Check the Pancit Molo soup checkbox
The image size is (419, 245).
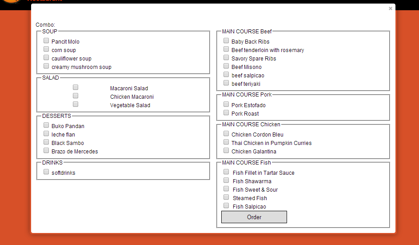click(x=46, y=40)
